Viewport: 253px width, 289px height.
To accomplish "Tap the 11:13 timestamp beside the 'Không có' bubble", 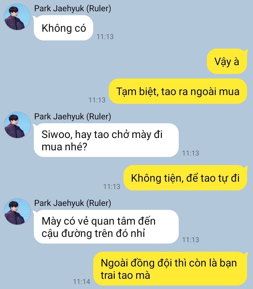I will tap(105, 37).
